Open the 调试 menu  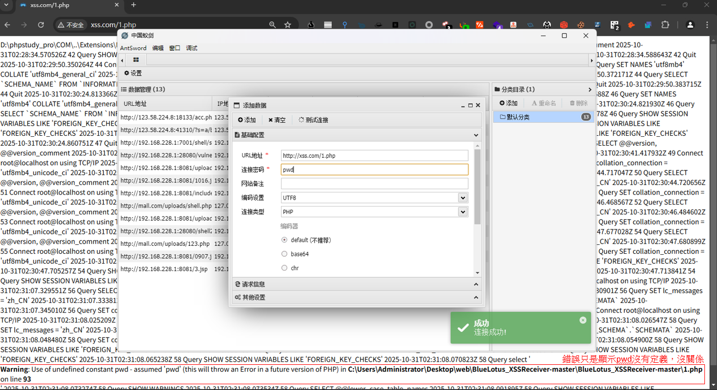[x=191, y=48]
